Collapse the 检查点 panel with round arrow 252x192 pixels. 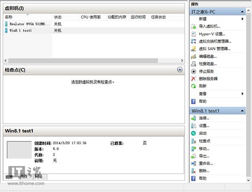pos(180,69)
